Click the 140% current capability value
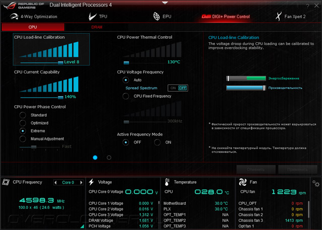This screenshot has width=322, height=230. point(70,97)
